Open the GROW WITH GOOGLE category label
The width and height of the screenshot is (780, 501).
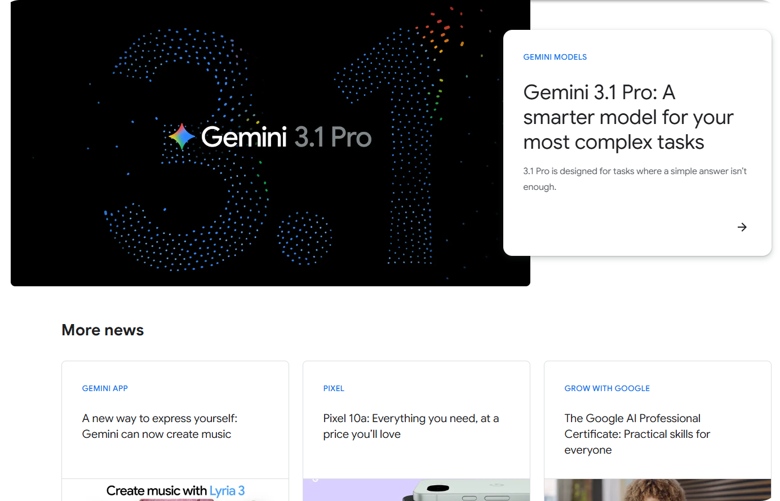coord(607,388)
